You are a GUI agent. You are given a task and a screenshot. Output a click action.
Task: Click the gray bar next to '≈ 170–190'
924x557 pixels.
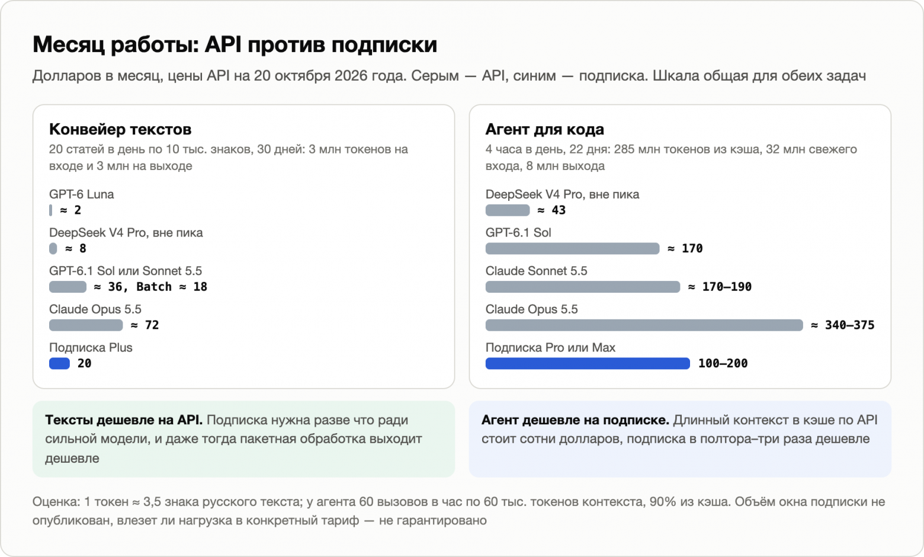tap(583, 287)
